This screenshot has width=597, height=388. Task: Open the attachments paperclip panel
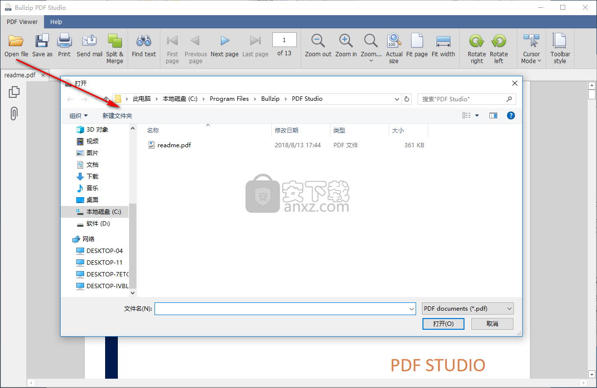coord(14,114)
